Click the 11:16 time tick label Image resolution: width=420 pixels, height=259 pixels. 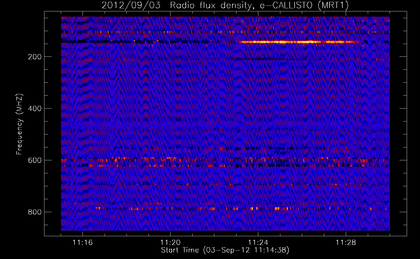[x=83, y=243]
